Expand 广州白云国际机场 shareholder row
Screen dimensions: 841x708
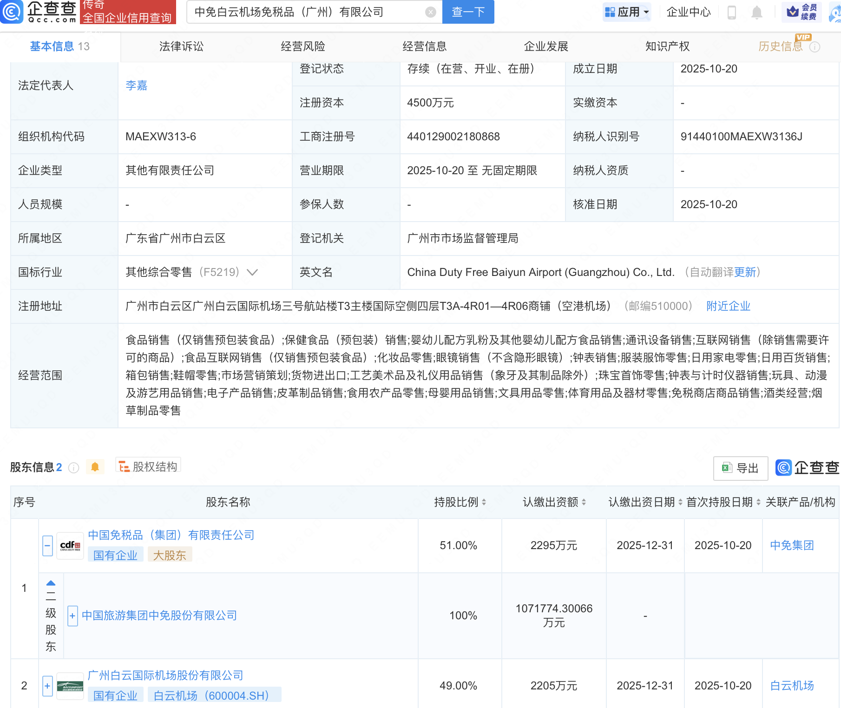click(x=47, y=686)
